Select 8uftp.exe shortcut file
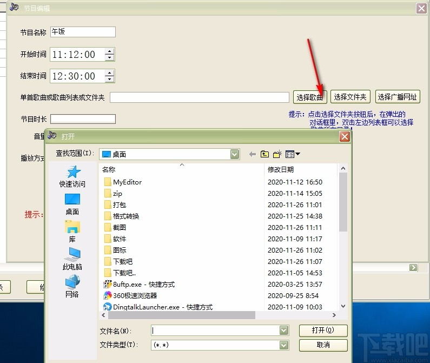 tap(139, 284)
